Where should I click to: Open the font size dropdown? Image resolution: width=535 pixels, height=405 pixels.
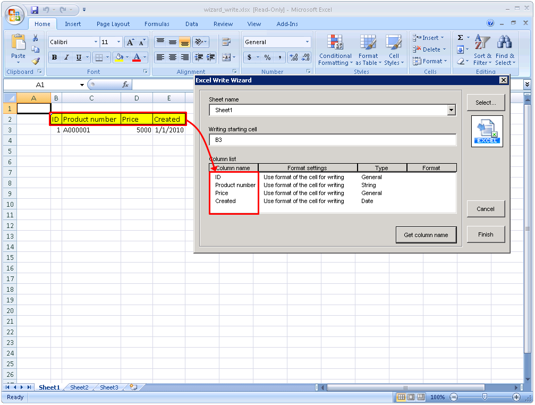[x=119, y=41]
